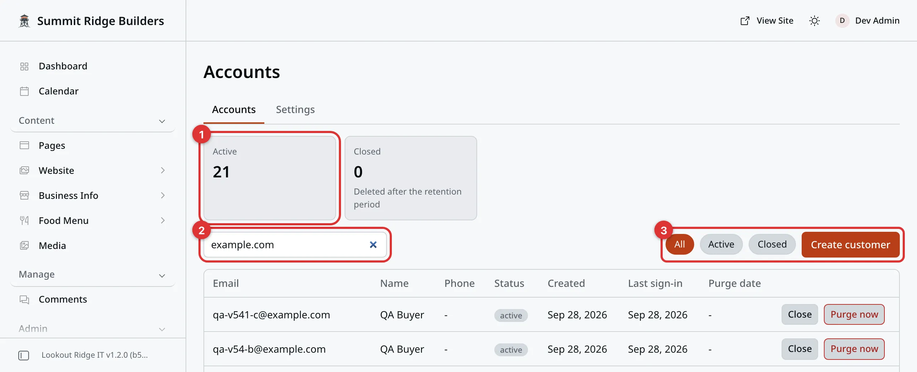The height and width of the screenshot is (372, 917).
Task: Close the qa-v54-b@example.com account
Action: point(800,349)
